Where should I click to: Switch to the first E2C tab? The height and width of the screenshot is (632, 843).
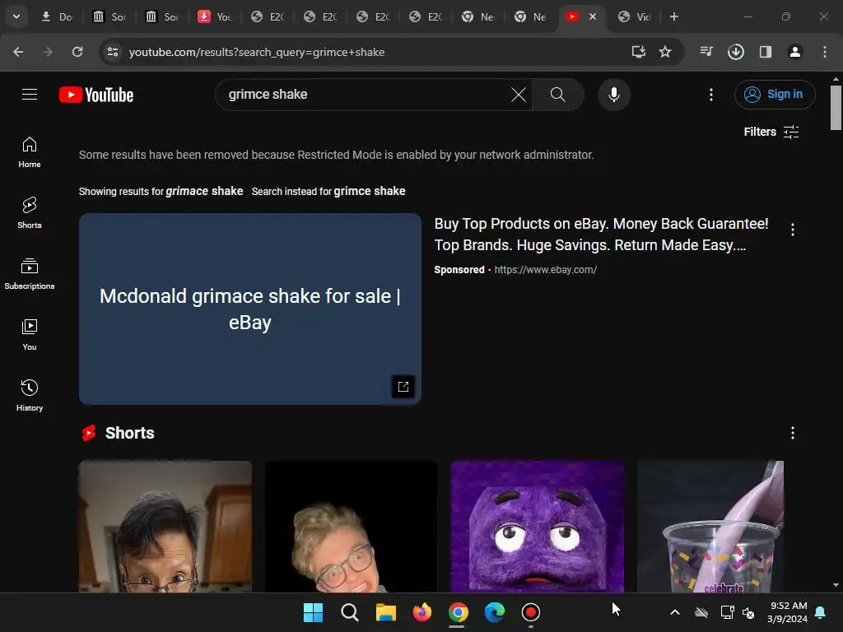(x=268, y=16)
